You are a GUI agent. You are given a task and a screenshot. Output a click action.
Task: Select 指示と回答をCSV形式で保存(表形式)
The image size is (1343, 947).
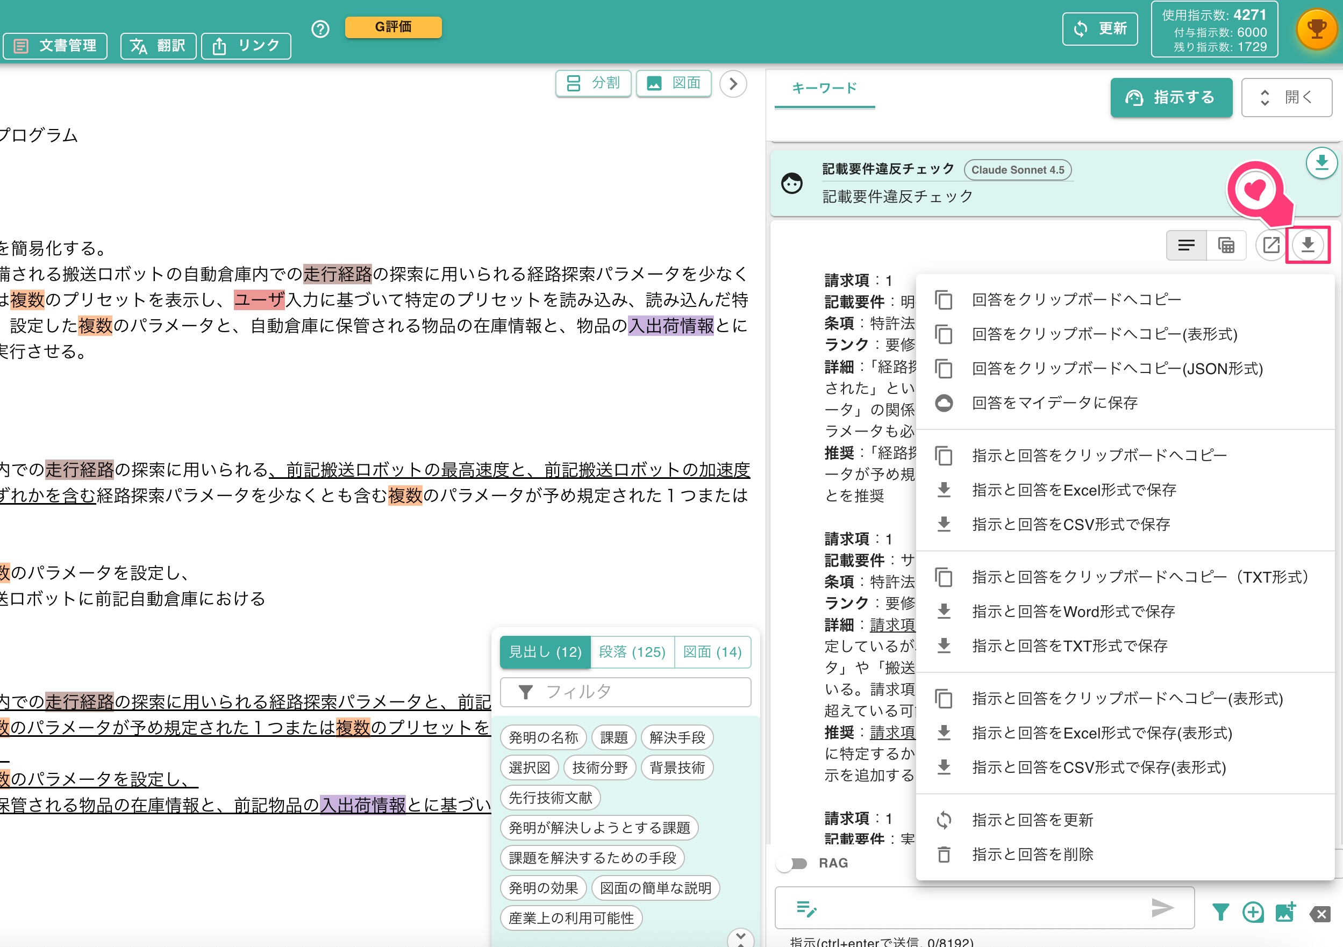coord(1124,767)
